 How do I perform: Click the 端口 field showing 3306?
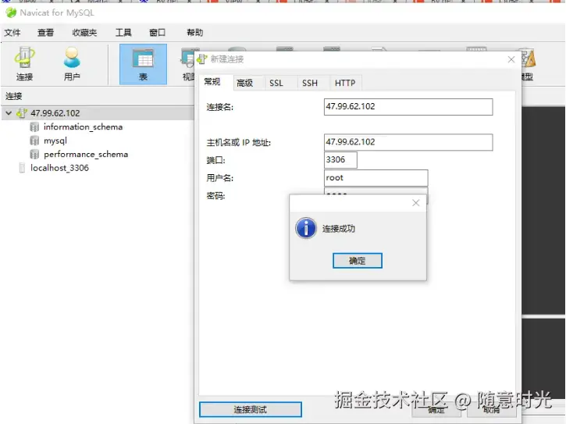click(x=340, y=160)
